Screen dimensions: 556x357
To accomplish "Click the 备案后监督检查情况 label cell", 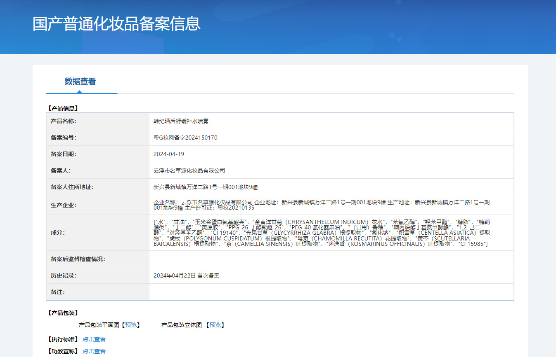I will pos(98,259).
